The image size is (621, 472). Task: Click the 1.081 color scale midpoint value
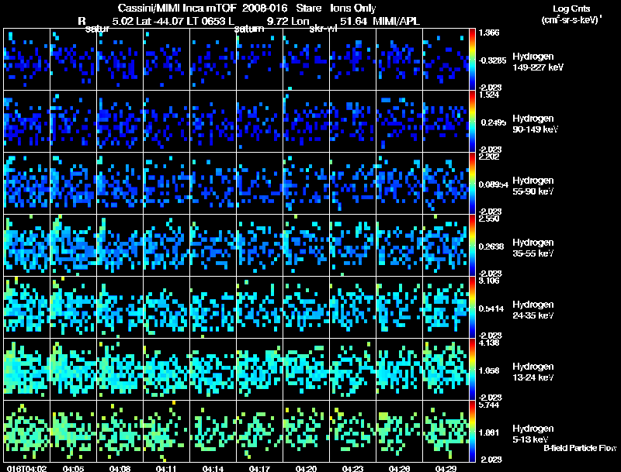pos(490,433)
